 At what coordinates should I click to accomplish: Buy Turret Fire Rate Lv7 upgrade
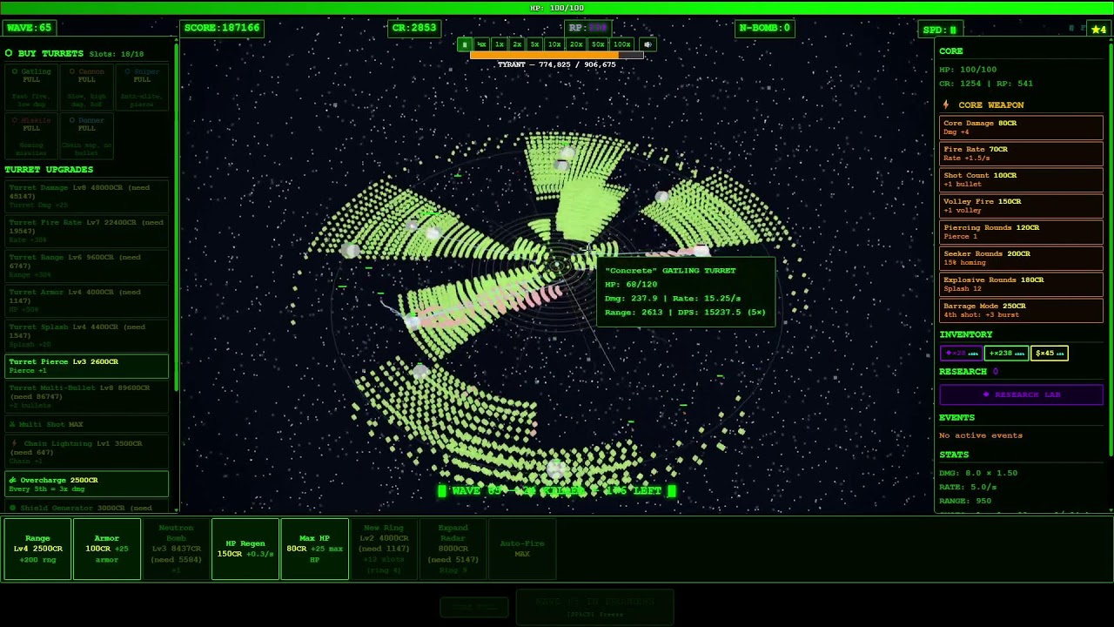pos(86,231)
